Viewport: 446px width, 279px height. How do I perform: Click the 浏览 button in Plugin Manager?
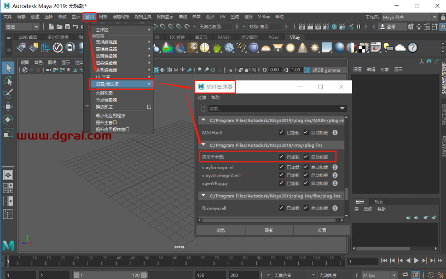point(221,230)
